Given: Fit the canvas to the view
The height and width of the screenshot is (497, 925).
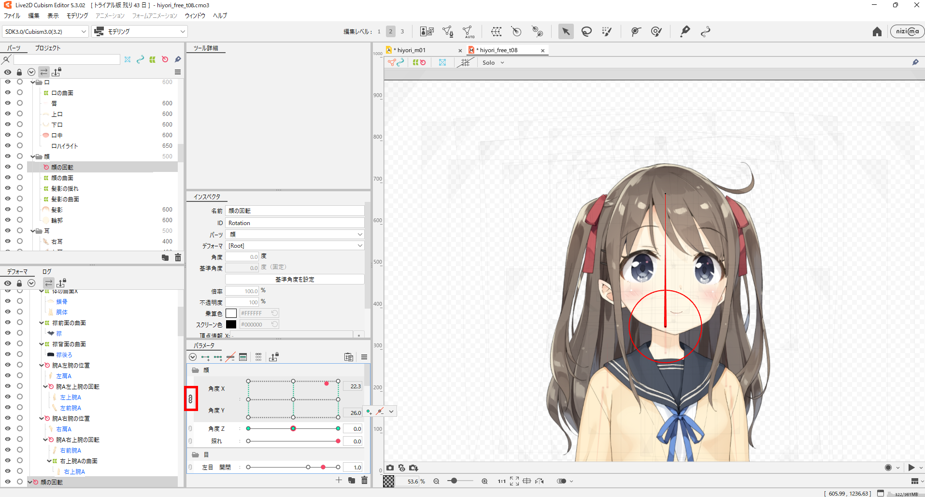Looking at the screenshot, I should (x=514, y=481).
